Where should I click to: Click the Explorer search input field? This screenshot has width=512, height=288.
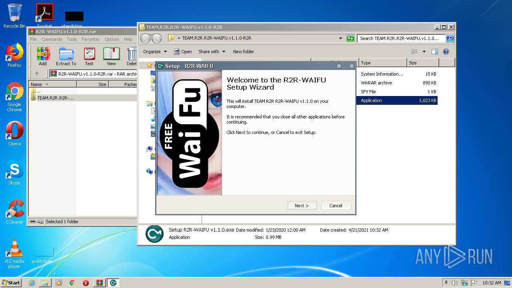402,38
